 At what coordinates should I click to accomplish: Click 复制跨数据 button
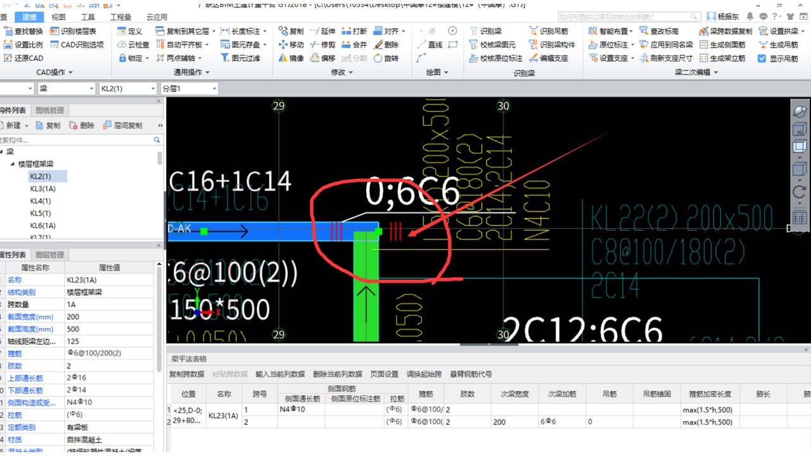pos(186,374)
